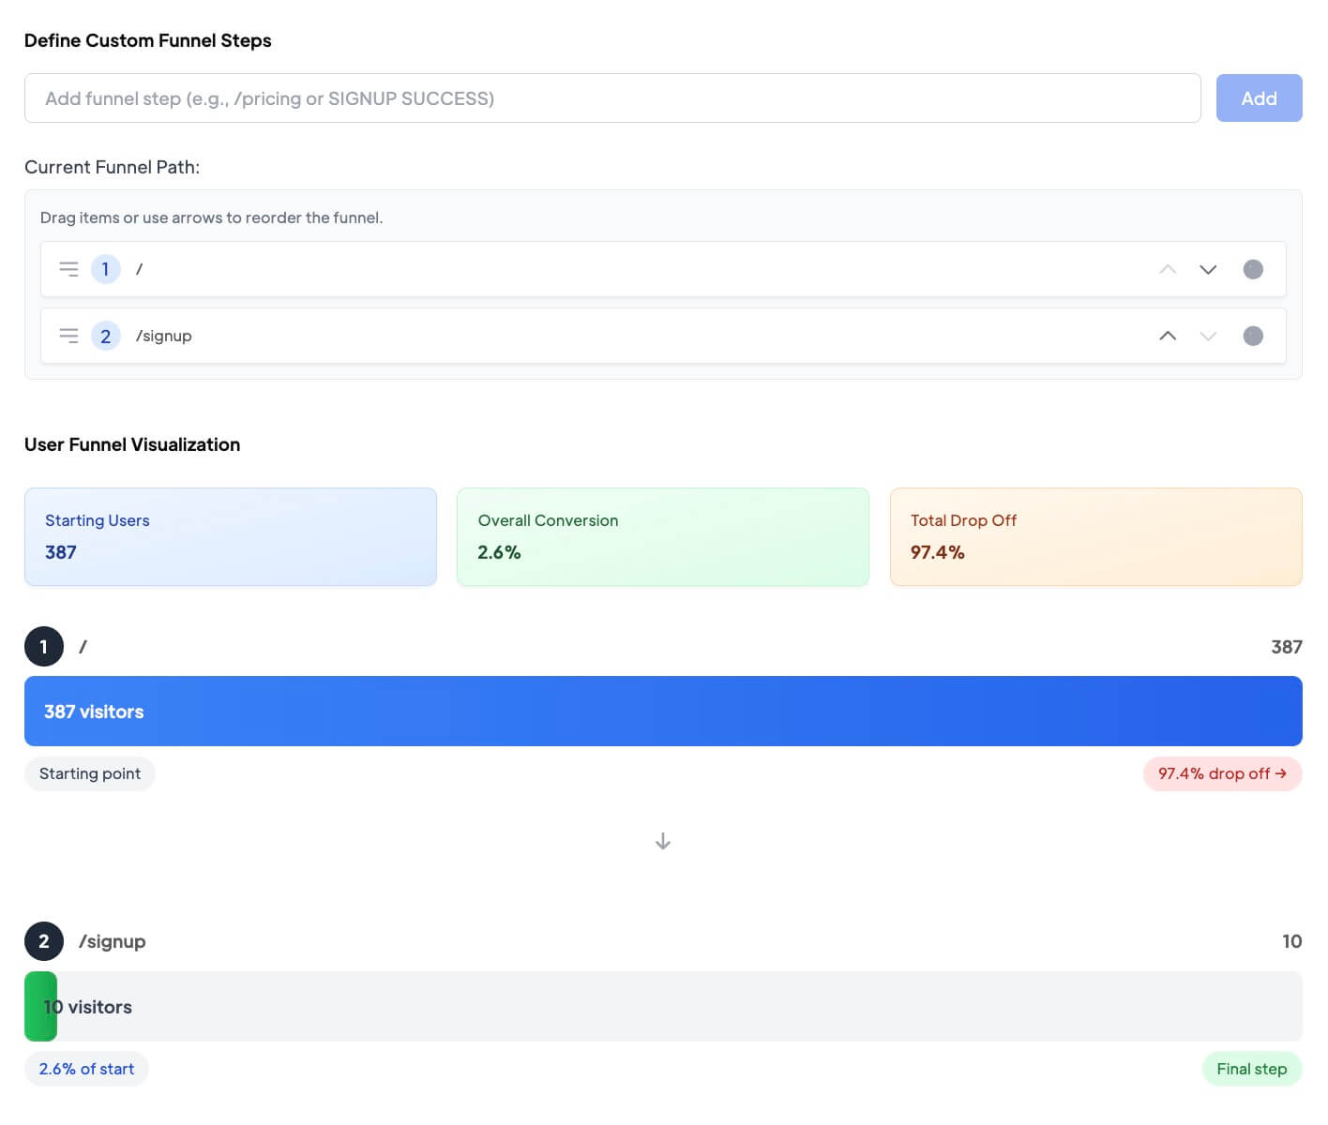Grab the drag handle for /signup step
The width and height of the screenshot is (1328, 1125).
click(x=68, y=336)
